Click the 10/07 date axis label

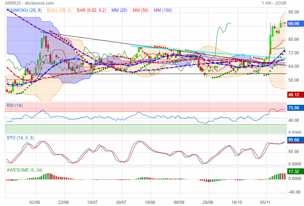click(92, 202)
